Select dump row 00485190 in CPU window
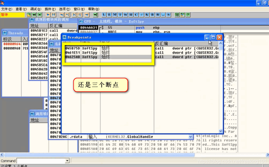 [x=158, y=144]
